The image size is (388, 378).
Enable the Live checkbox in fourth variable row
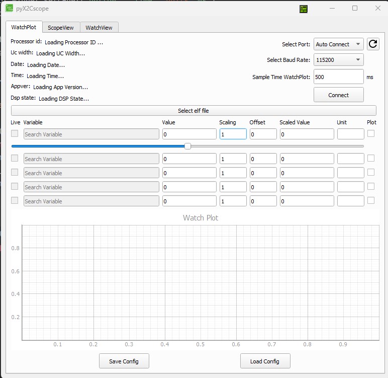pyautogui.click(x=15, y=186)
